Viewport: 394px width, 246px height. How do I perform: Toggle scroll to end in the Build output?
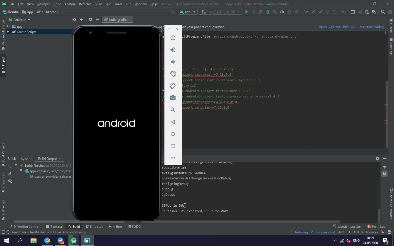384,174
